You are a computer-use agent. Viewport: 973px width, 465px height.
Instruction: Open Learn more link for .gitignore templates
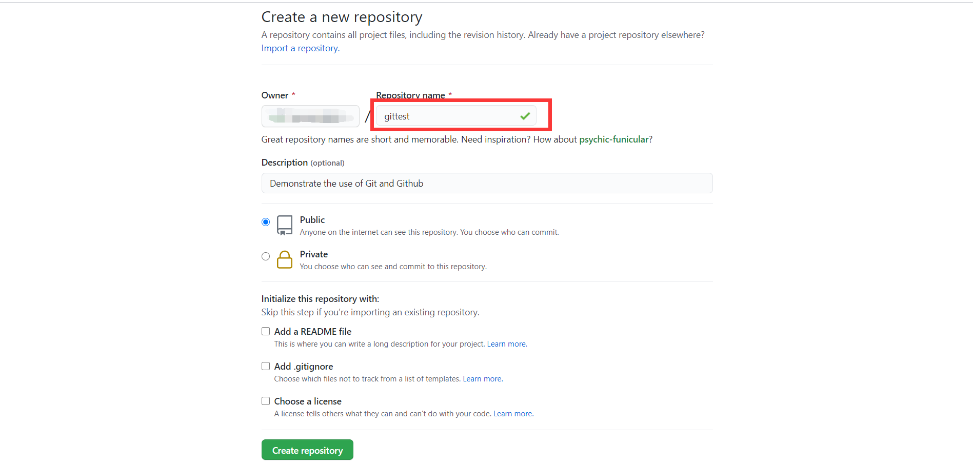coord(482,379)
